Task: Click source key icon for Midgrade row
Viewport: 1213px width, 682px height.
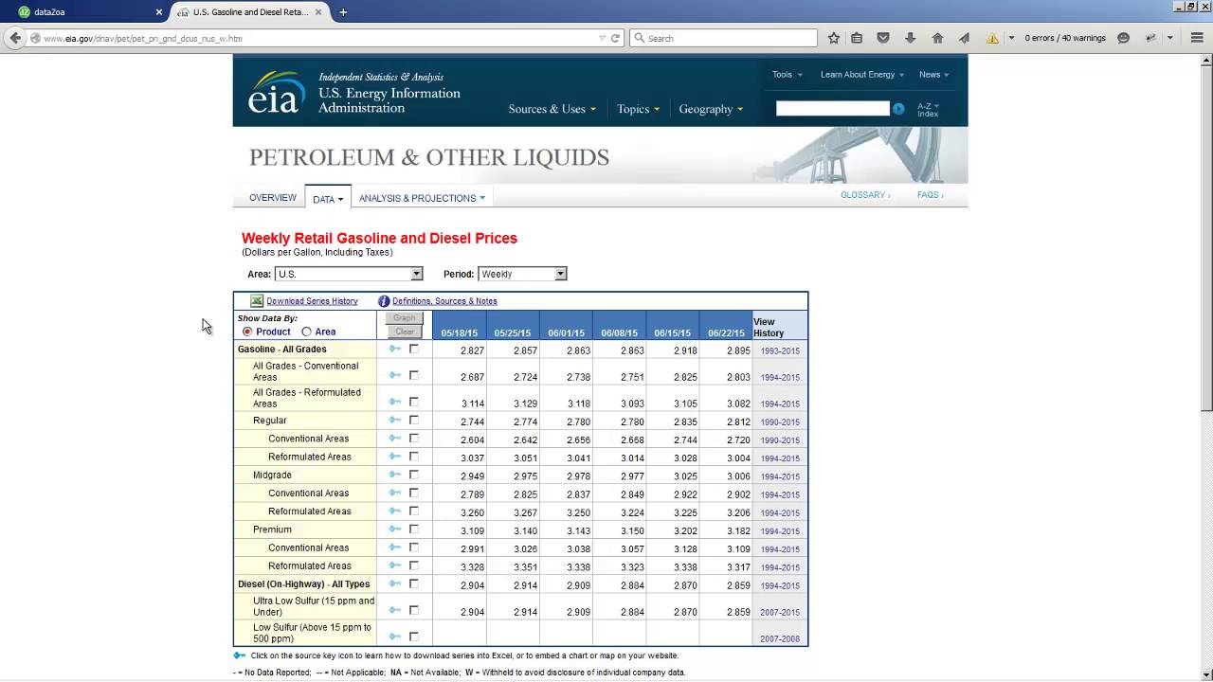Action: coord(395,475)
